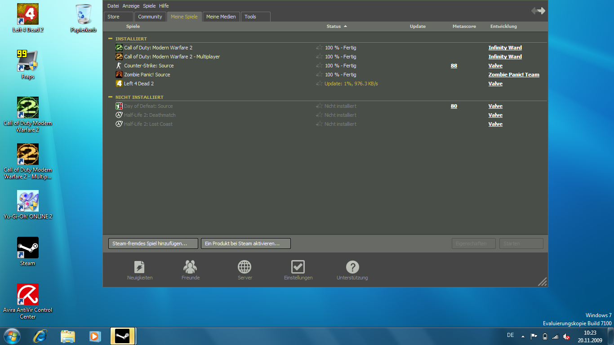Image resolution: width=614 pixels, height=345 pixels.
Task: Toggle favorite star for Modern Warfare 2 - Multiplayer
Action: click(x=320, y=57)
